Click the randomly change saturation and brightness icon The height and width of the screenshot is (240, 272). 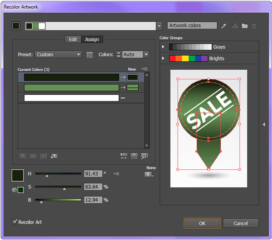(x=134, y=156)
